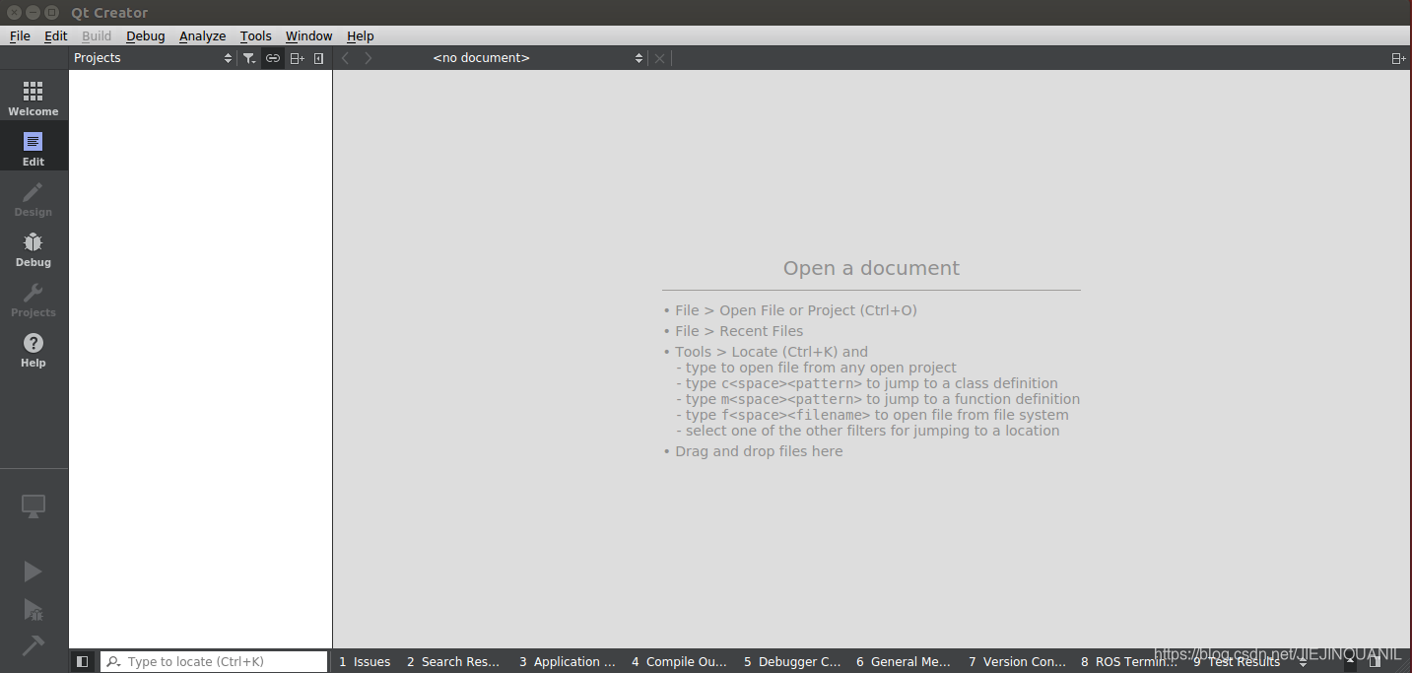
Task: Maximize the Qt Creator window
Action: point(51,13)
